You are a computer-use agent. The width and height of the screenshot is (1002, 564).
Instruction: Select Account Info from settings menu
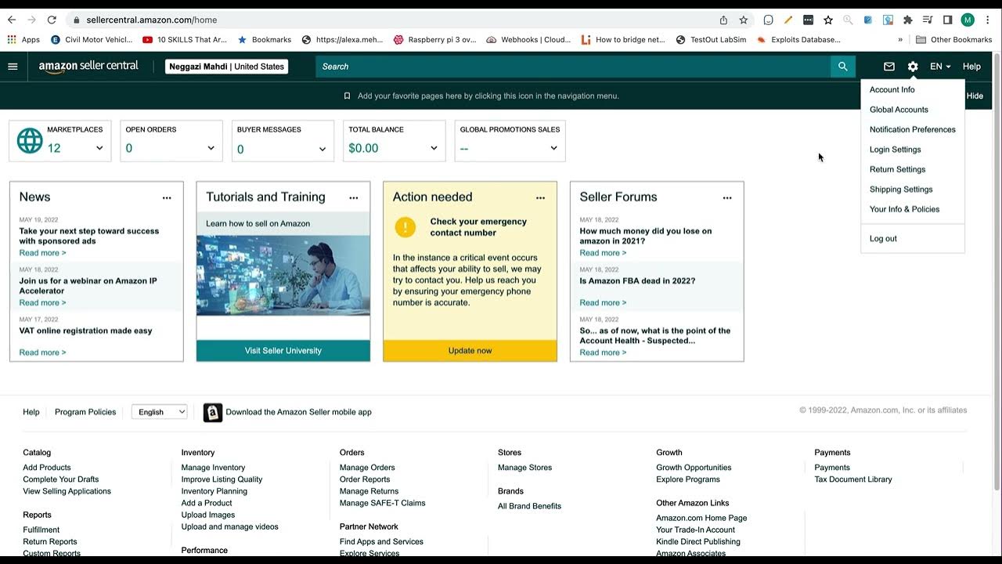pos(892,89)
